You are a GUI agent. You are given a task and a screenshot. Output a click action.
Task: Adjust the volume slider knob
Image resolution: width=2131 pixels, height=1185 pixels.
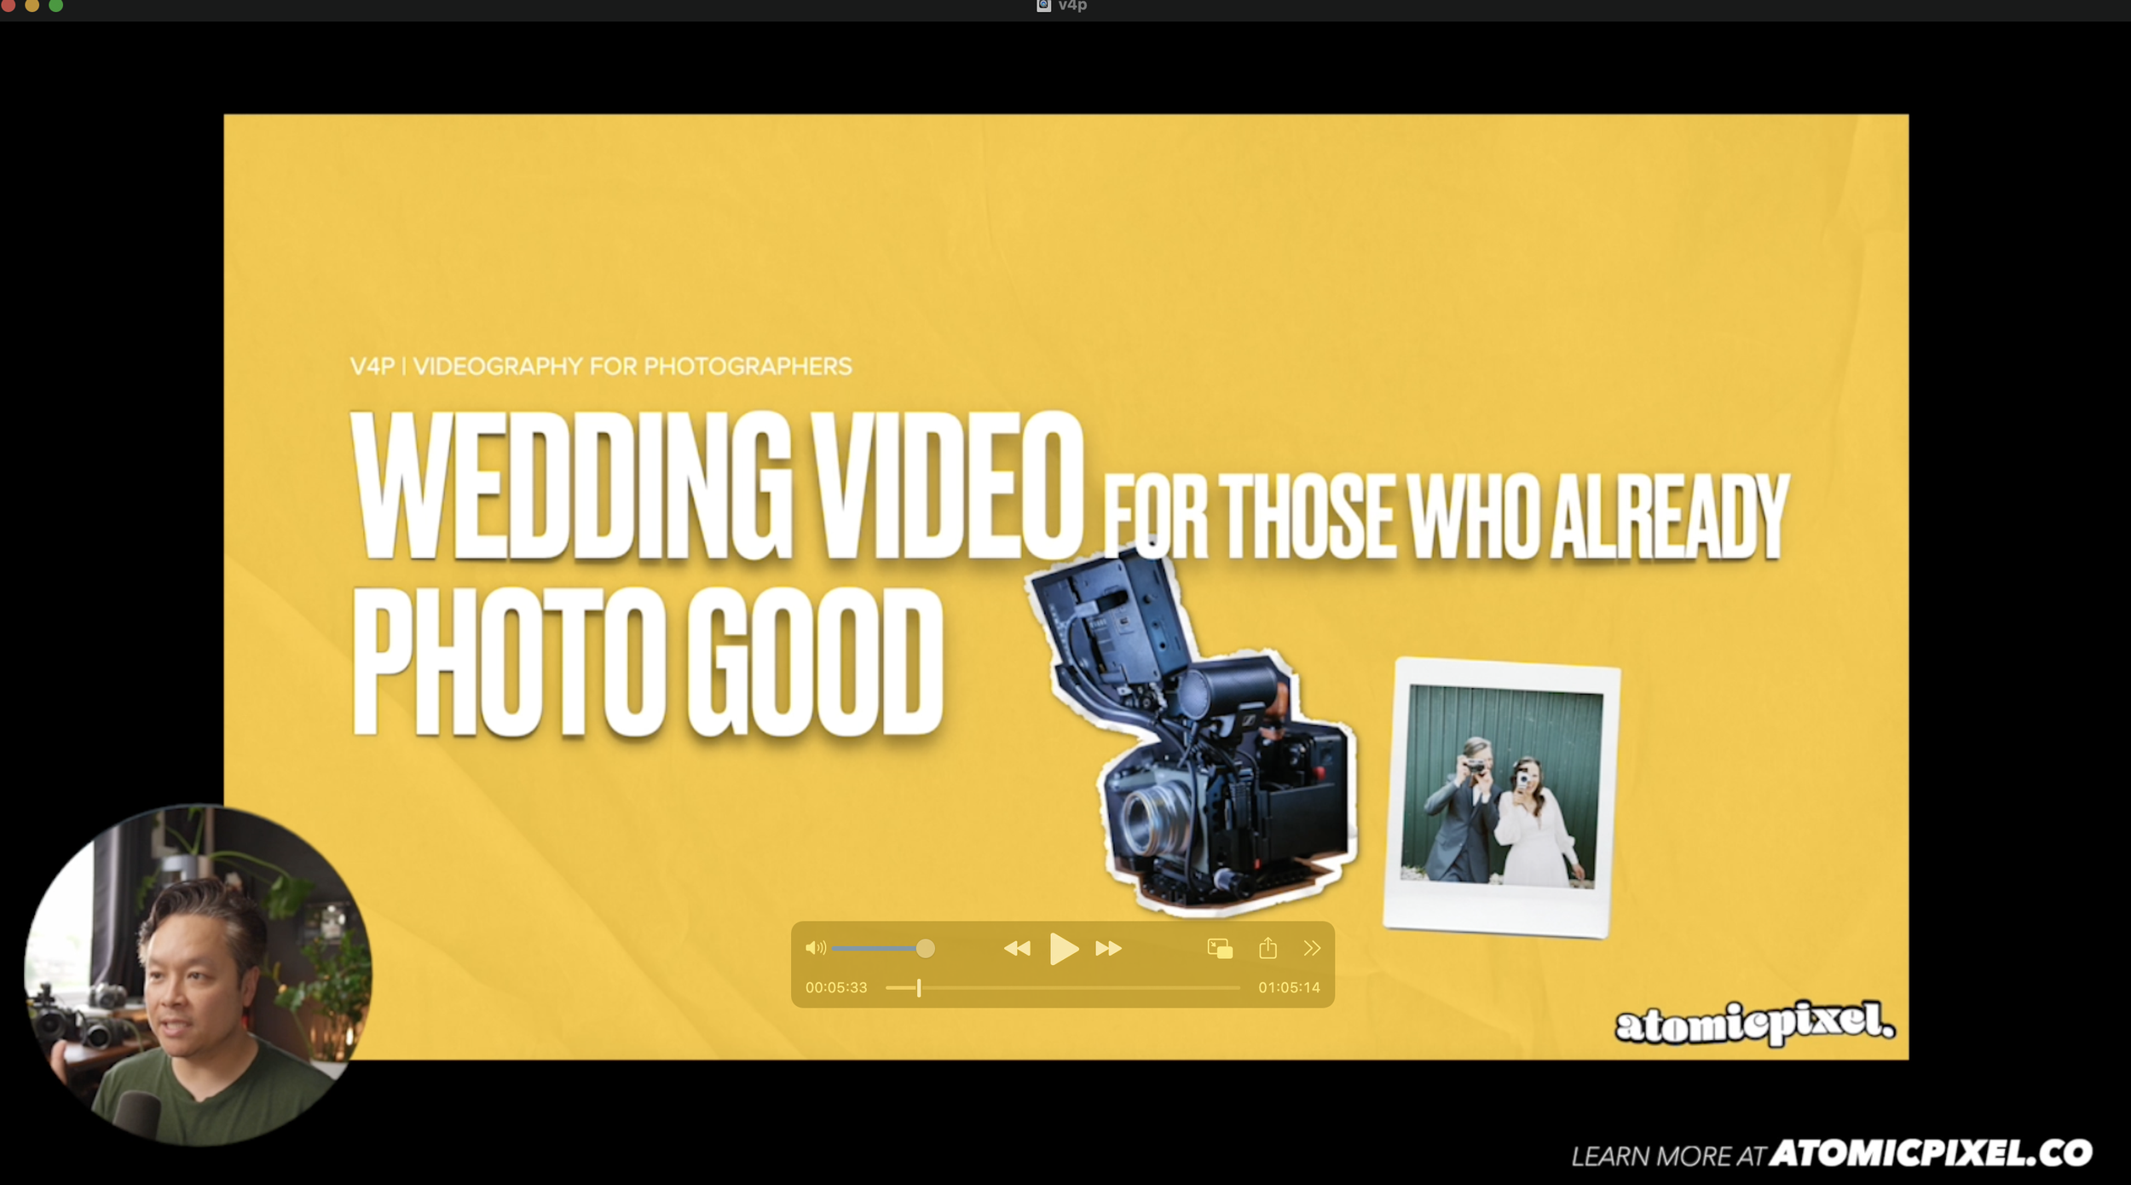pos(925,948)
